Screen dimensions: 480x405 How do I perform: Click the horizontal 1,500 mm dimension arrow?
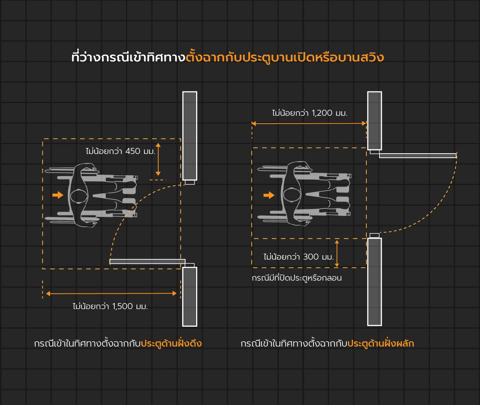[111, 293]
